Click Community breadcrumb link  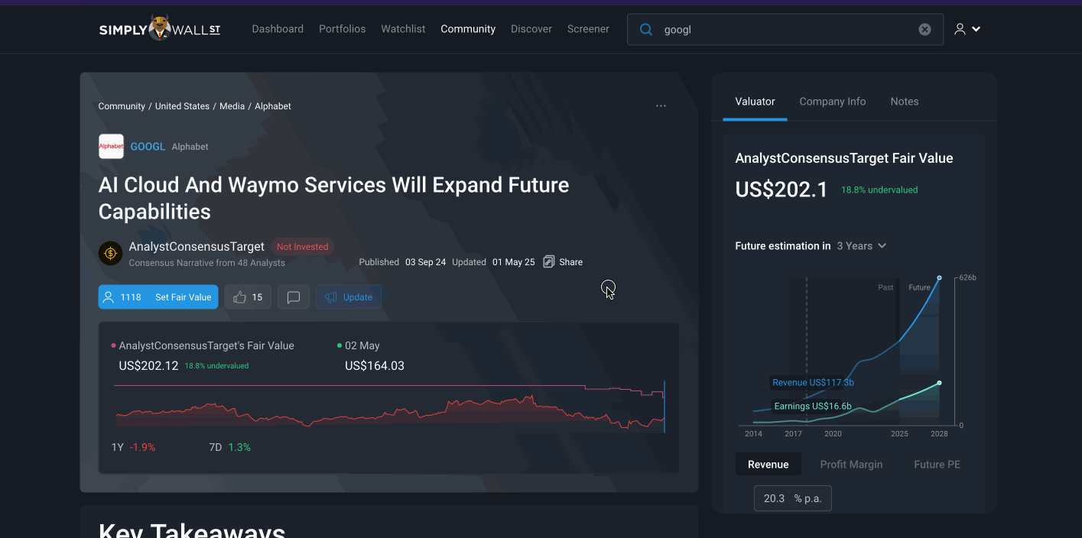pos(122,106)
